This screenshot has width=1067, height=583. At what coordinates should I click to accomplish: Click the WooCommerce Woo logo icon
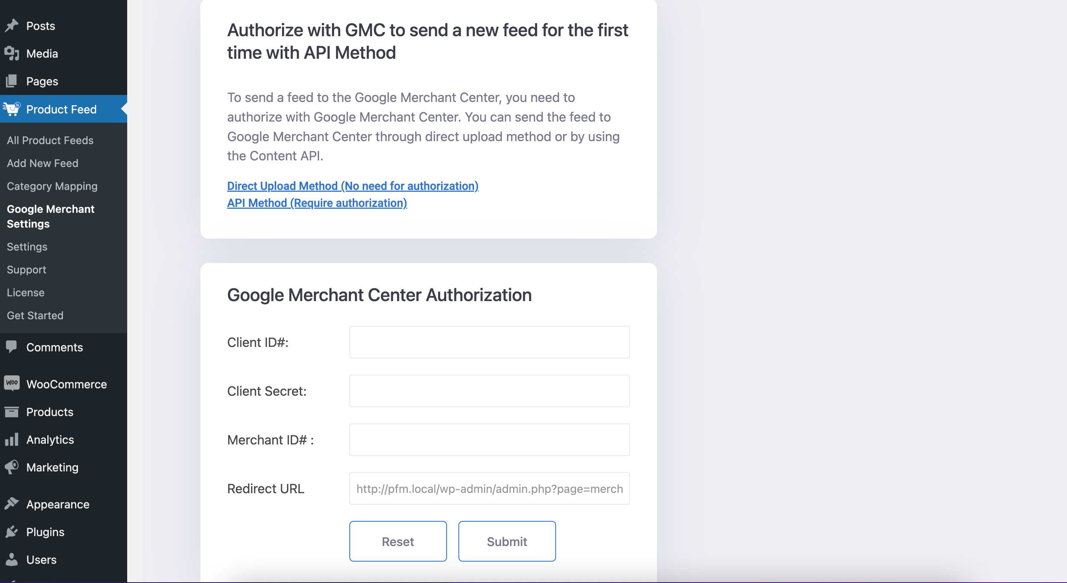pos(11,383)
